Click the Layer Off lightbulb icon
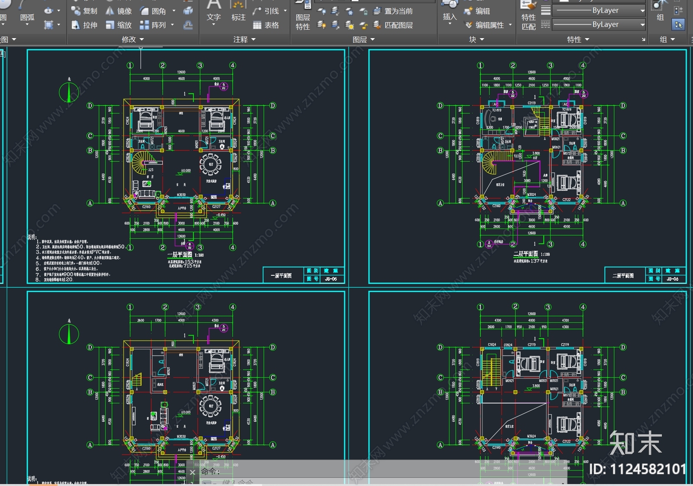The height and width of the screenshot is (486, 693). [321, 11]
